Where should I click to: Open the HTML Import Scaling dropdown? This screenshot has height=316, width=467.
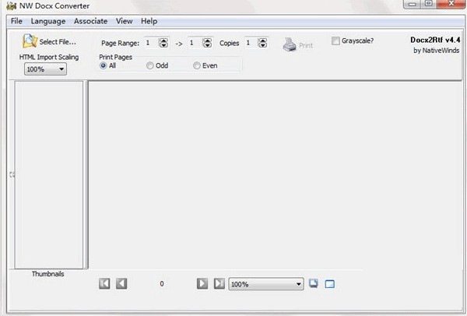(45, 69)
